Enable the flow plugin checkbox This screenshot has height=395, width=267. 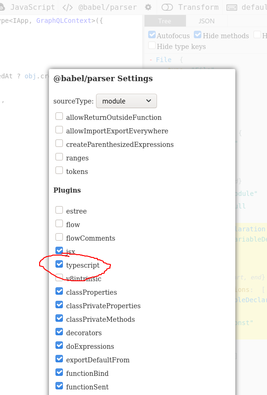click(59, 223)
